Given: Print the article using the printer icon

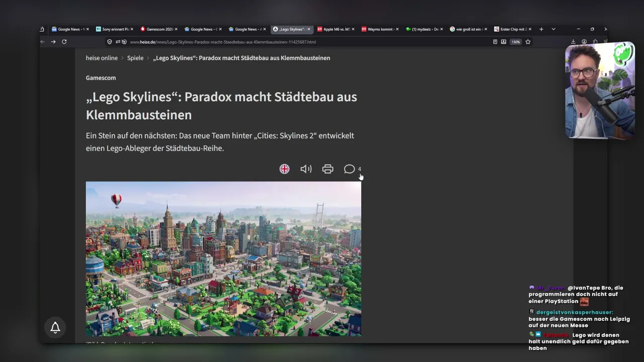Looking at the screenshot, I should coord(328,169).
